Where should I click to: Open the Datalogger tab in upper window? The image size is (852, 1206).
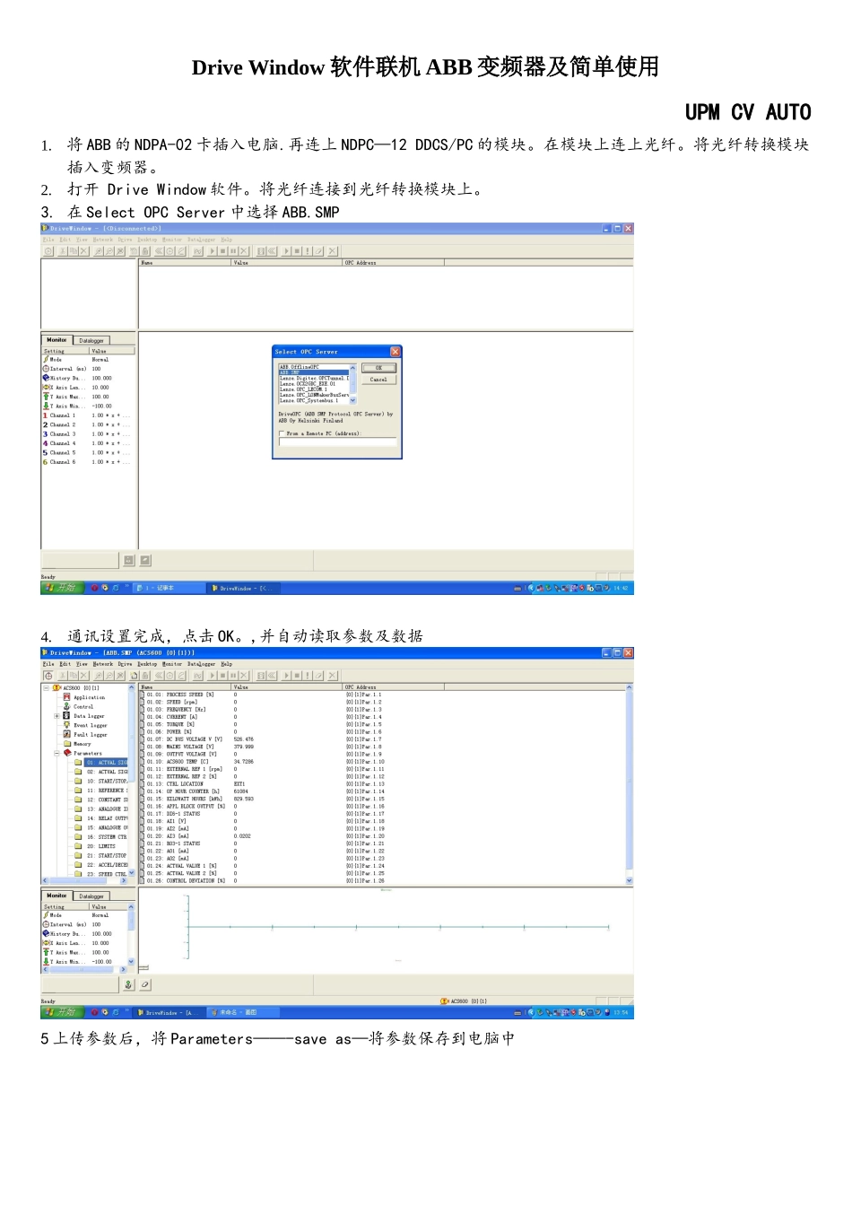pos(91,341)
